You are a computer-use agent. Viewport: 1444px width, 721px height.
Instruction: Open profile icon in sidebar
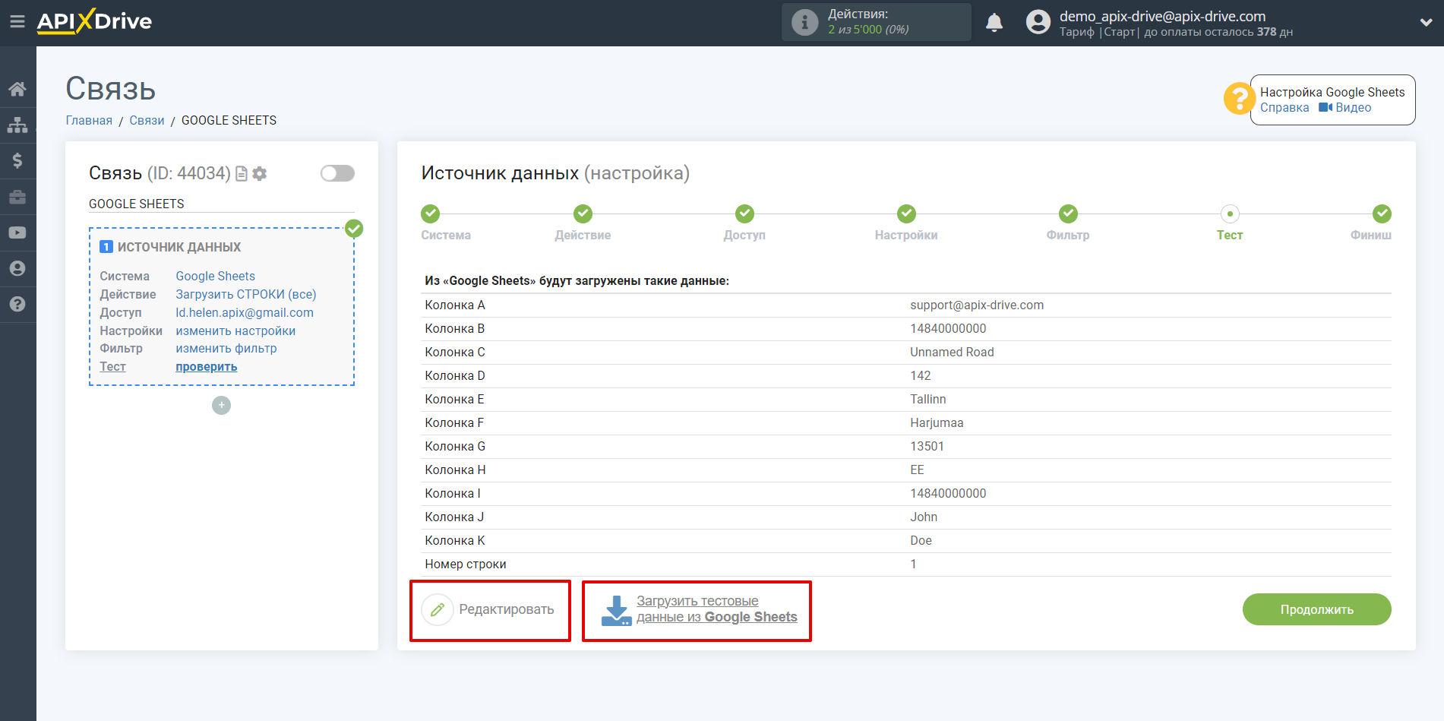(x=17, y=268)
